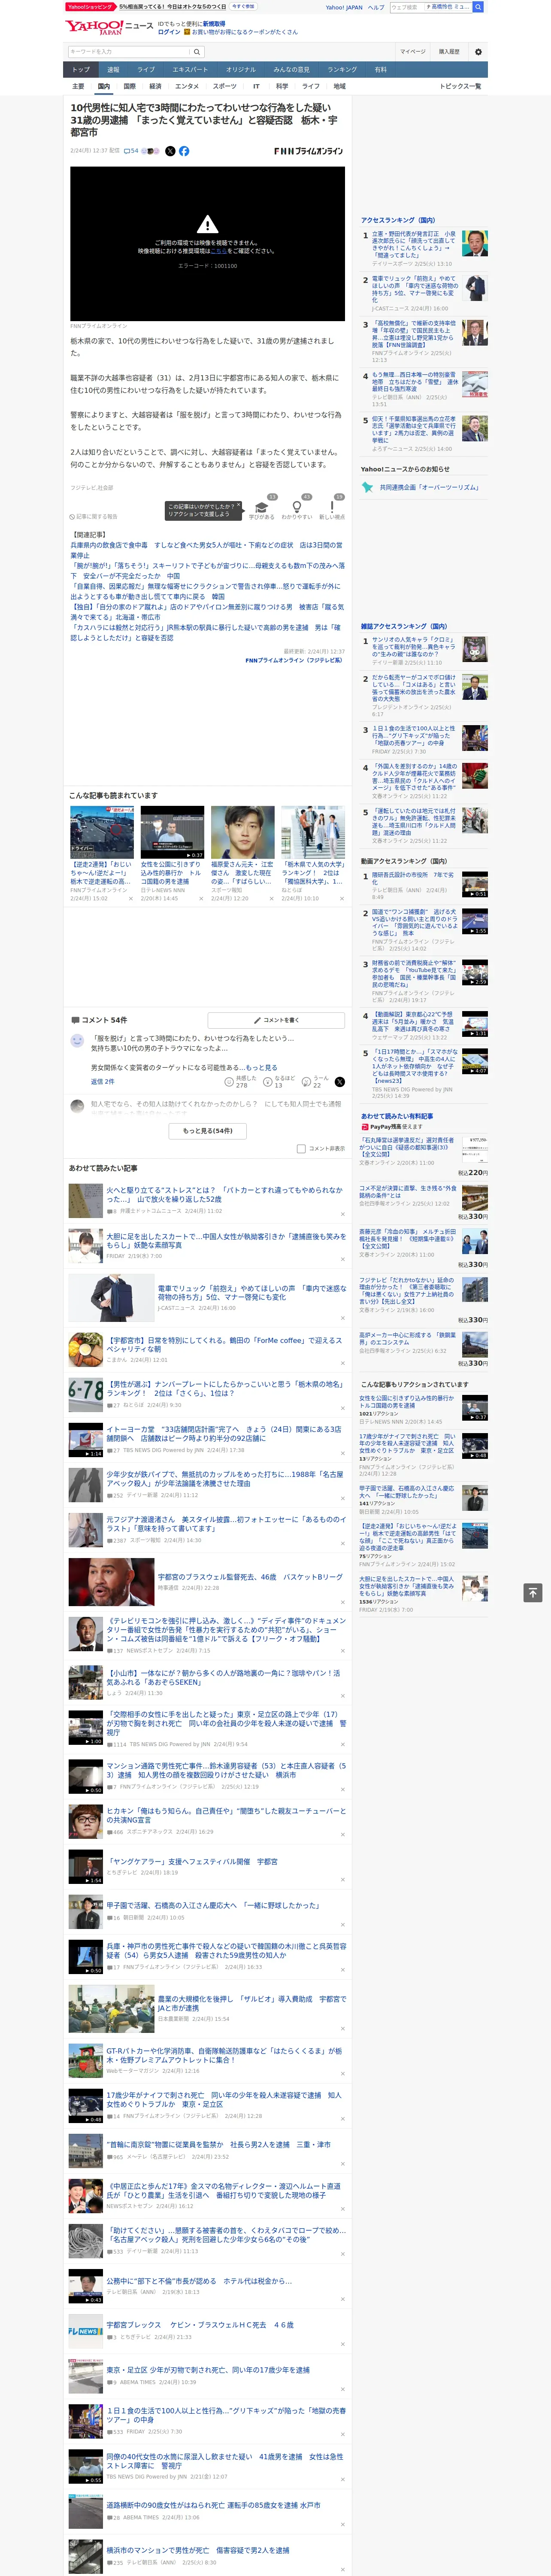This screenshot has width=551, height=2576.
Task: Click the 共感した reaction face icon
Action: (x=229, y=1082)
